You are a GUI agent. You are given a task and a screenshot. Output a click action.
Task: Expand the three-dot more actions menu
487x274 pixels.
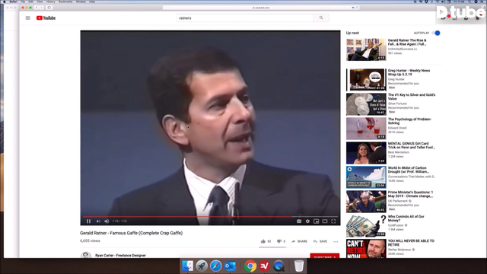point(336,241)
